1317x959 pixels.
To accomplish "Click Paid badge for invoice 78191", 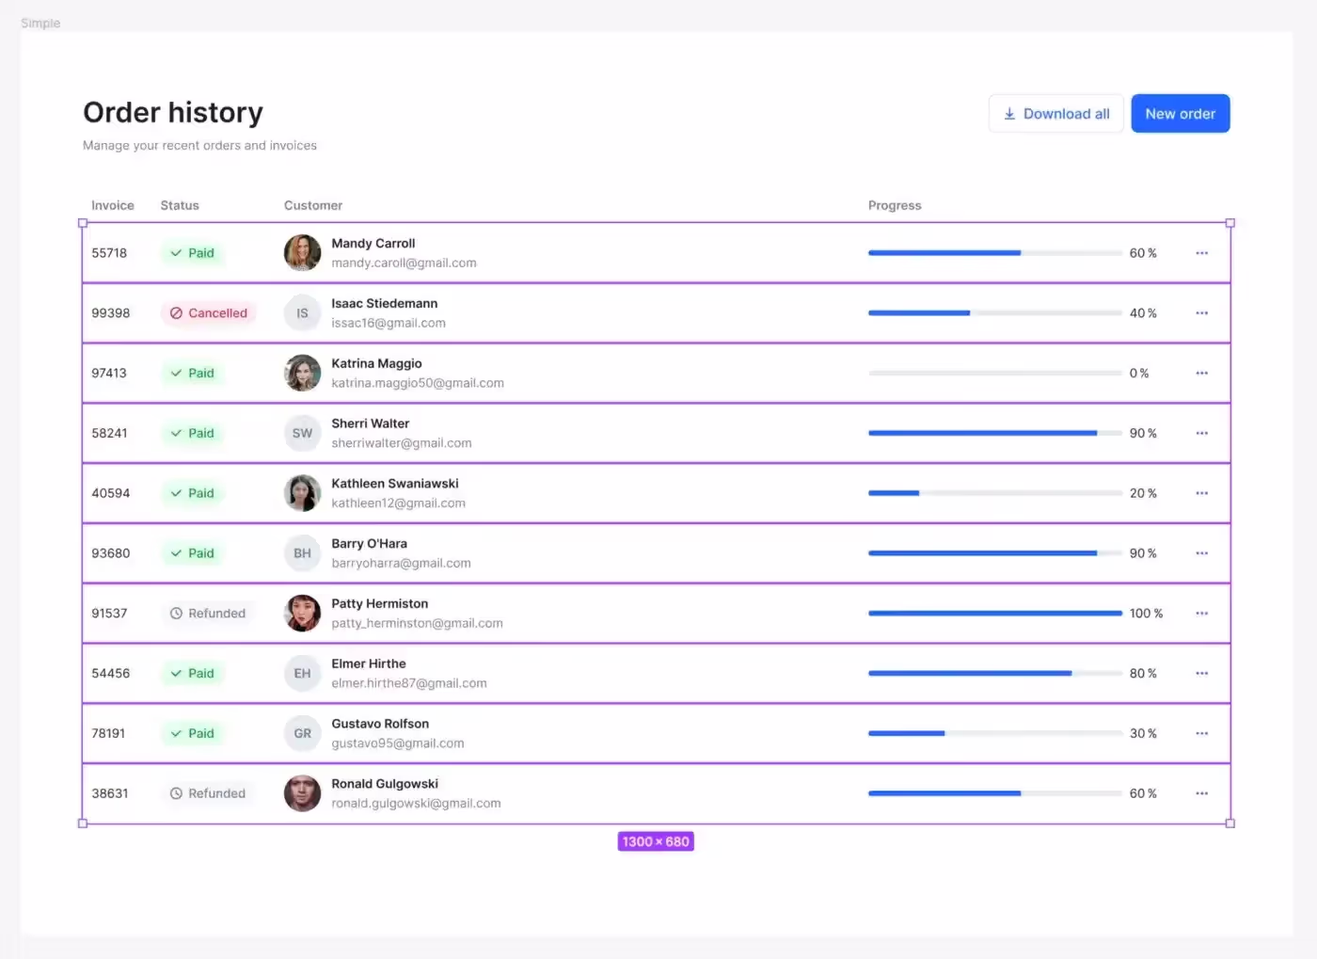I will (193, 734).
